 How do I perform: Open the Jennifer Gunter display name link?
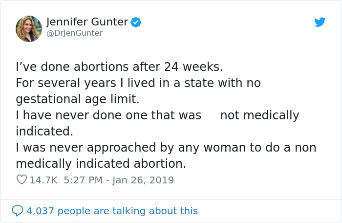(87, 22)
